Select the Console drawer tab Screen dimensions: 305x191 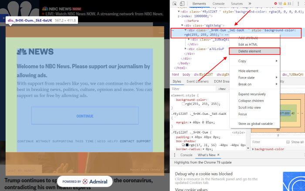click(186, 155)
